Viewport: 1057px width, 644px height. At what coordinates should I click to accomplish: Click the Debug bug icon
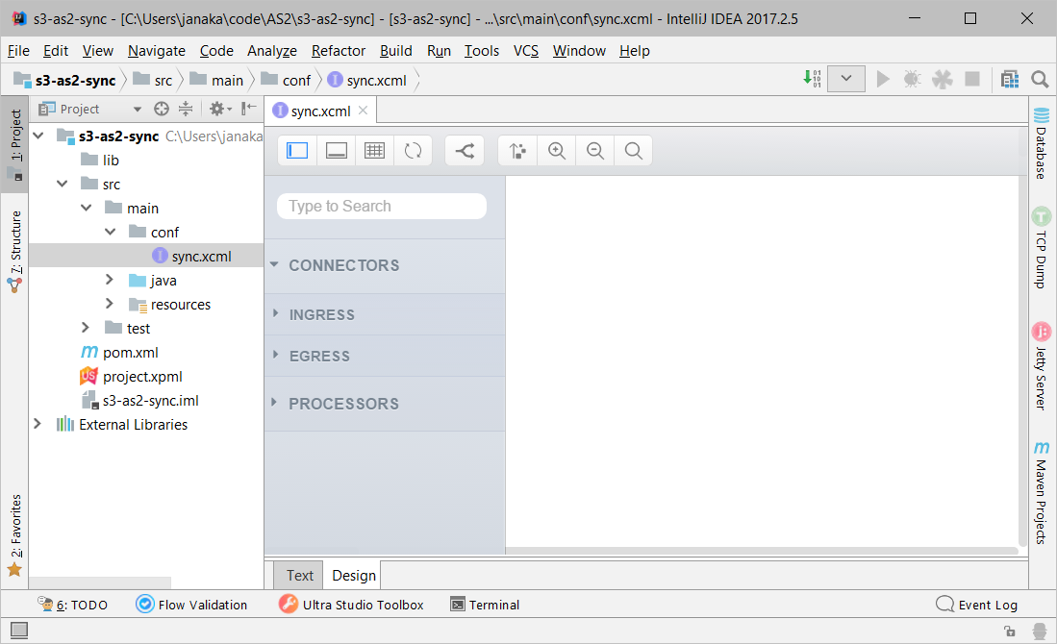click(x=912, y=80)
